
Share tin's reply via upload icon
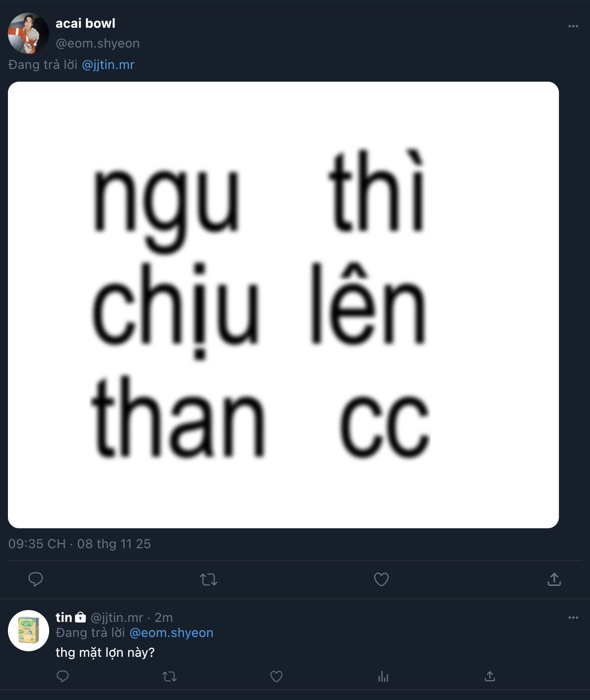coord(490,676)
